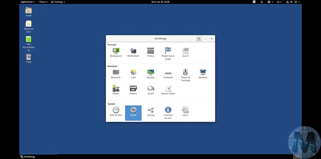This screenshot has height=159, width=321.
Task: Open the Applications menu
Action: click(x=27, y=2)
